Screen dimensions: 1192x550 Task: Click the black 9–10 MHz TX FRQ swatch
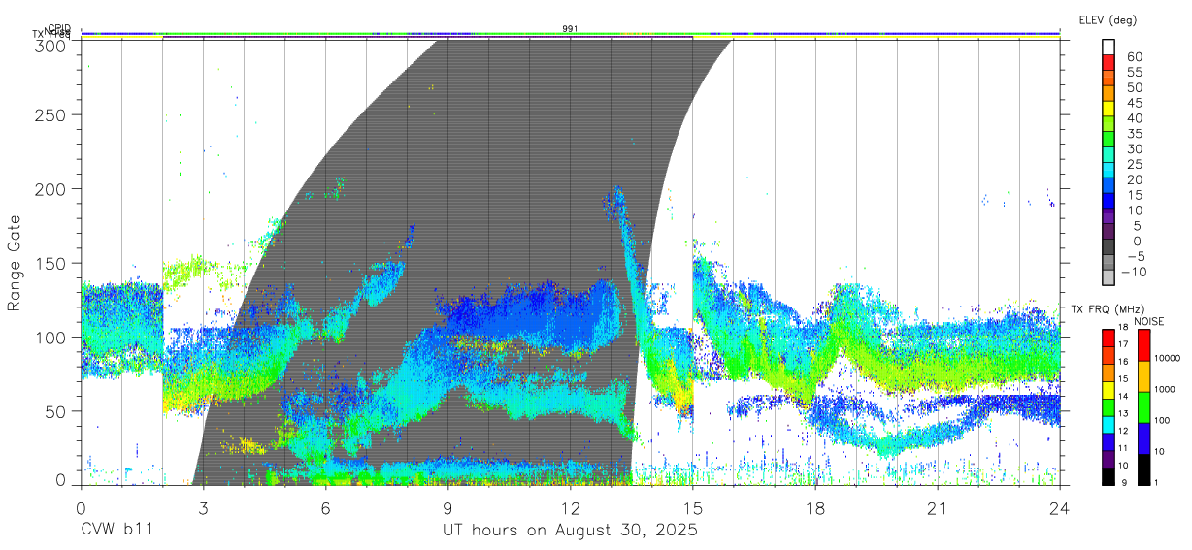click(1109, 475)
